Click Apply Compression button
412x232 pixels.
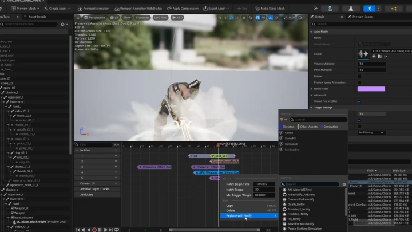tap(183, 9)
